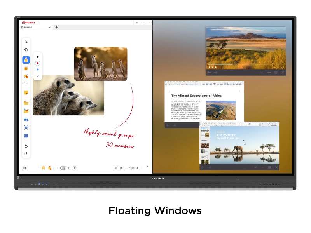Choose the Text tool

pyautogui.click(x=26, y=84)
